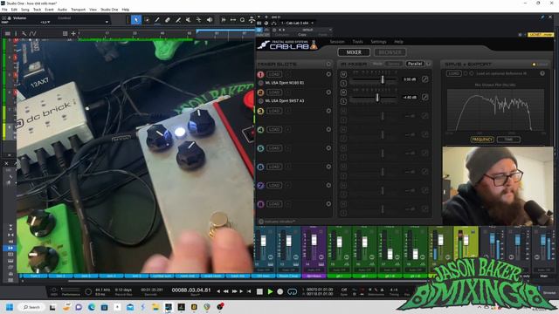
Task: Expand mixer slot 3 arrow next to LOAD
Action: [x=287, y=111]
